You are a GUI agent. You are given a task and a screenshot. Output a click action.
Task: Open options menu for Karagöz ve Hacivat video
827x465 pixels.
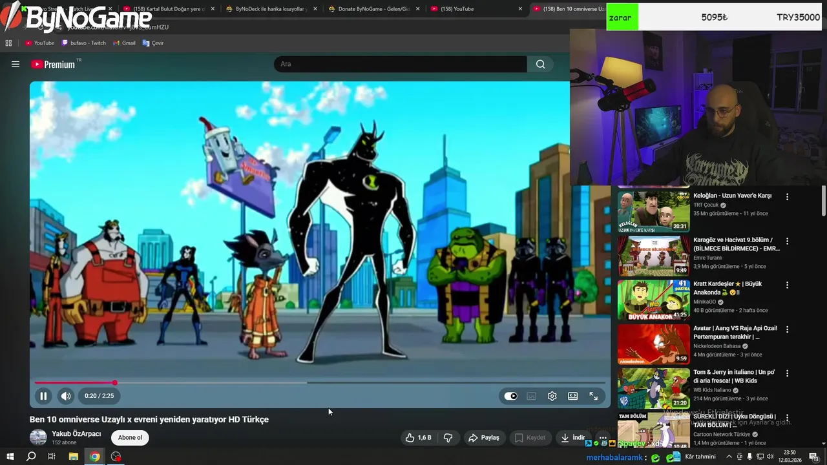(x=787, y=241)
